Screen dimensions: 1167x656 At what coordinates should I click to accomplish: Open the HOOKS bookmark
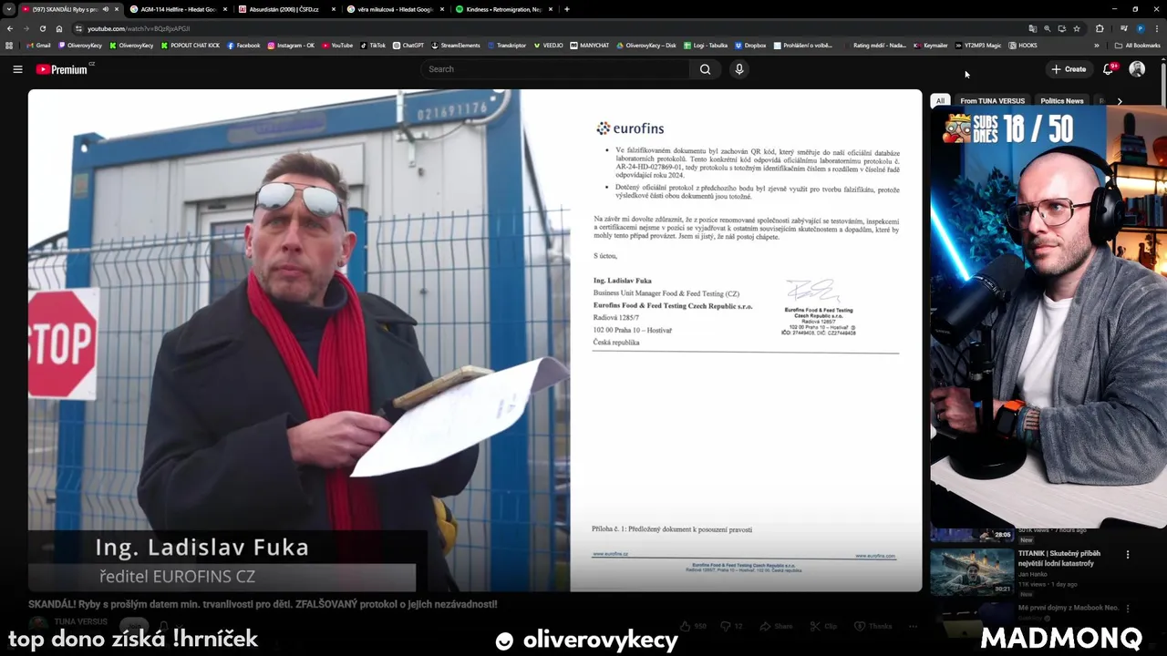pos(1023,46)
